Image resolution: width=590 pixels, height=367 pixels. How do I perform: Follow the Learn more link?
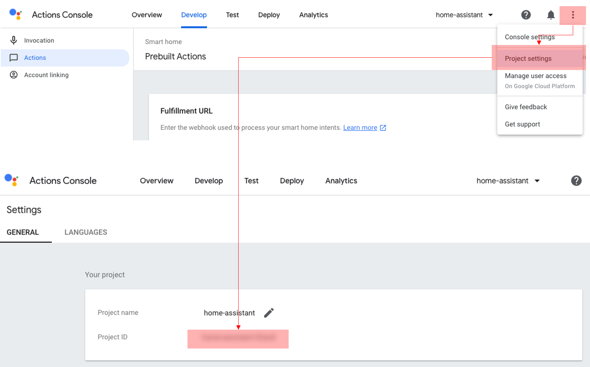pyautogui.click(x=360, y=128)
